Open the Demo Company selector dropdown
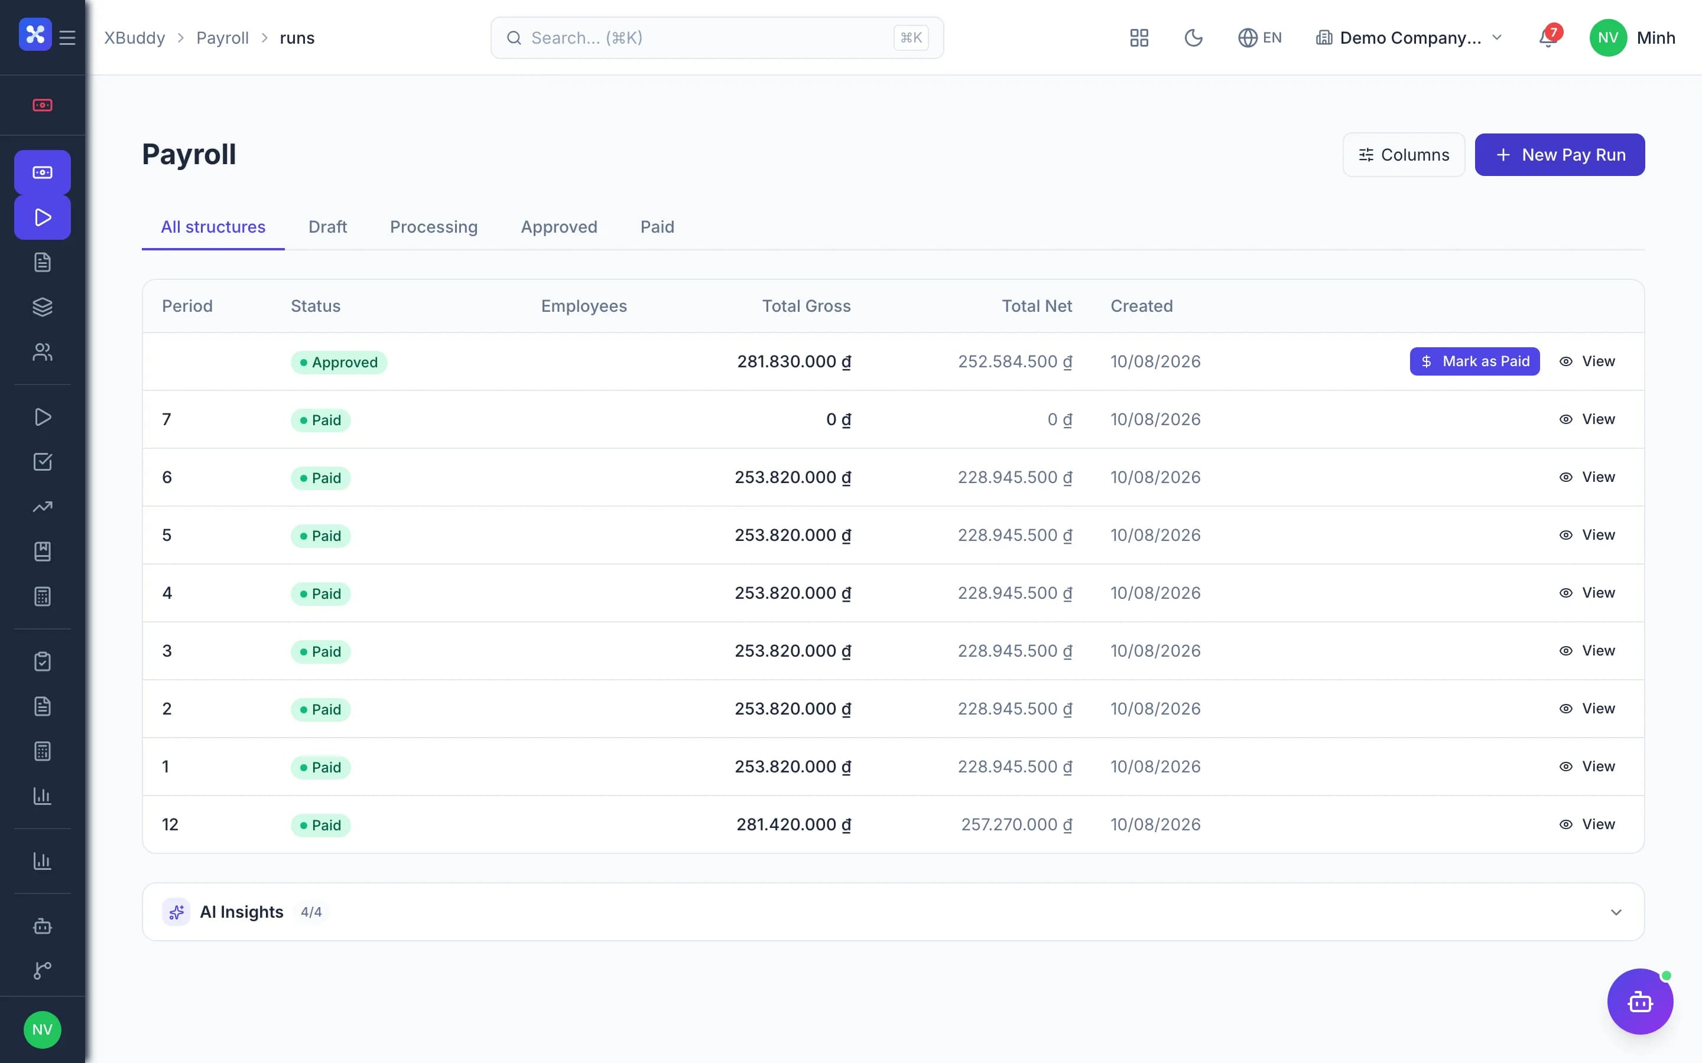 [1409, 38]
